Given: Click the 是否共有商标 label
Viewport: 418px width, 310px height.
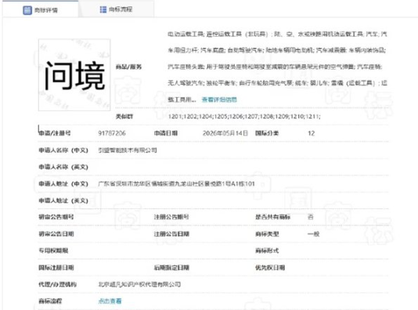Looking at the screenshot, I should coord(272,217).
